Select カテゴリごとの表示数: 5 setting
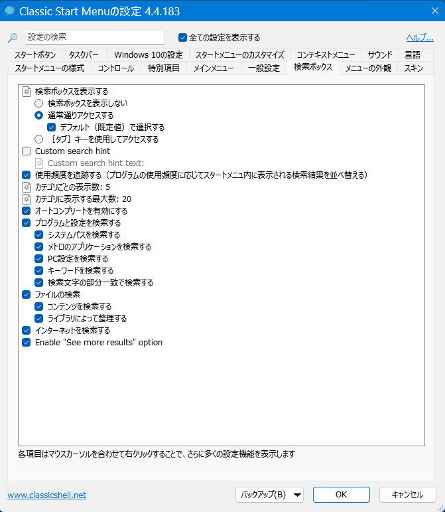 click(x=72, y=187)
